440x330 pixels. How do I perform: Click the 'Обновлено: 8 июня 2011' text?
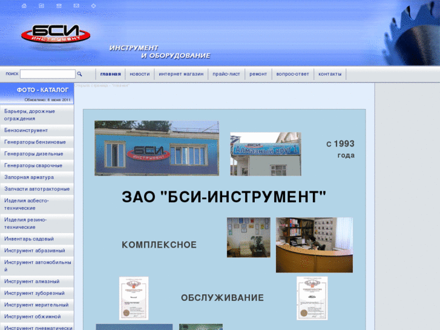coord(47,100)
